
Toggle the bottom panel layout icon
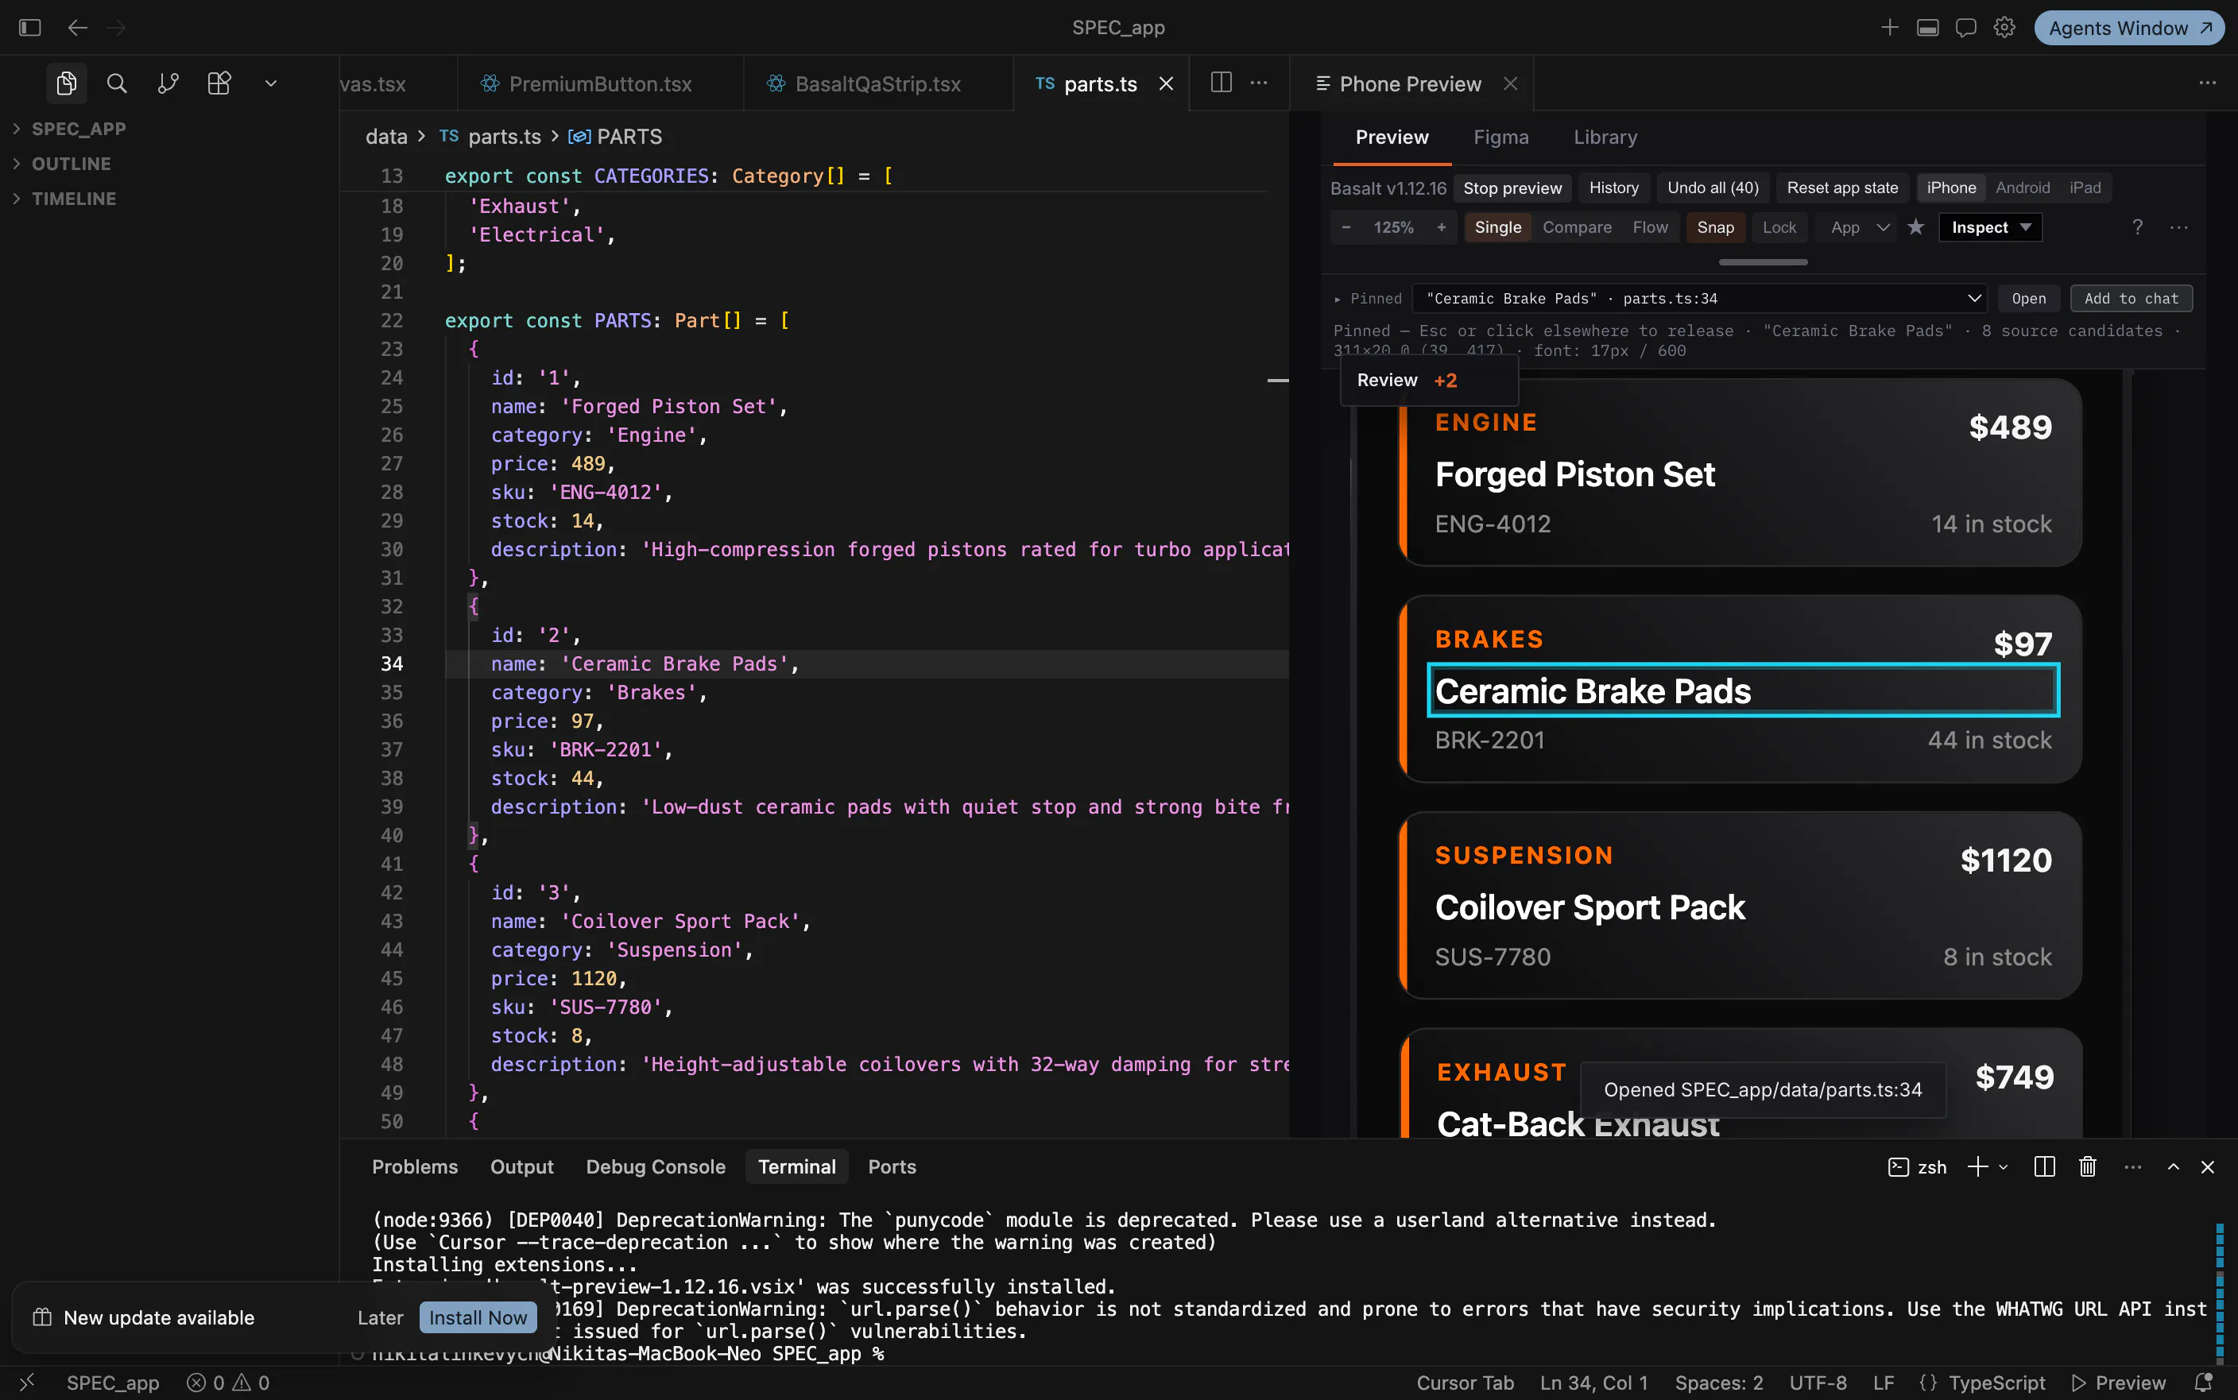tap(1928, 28)
